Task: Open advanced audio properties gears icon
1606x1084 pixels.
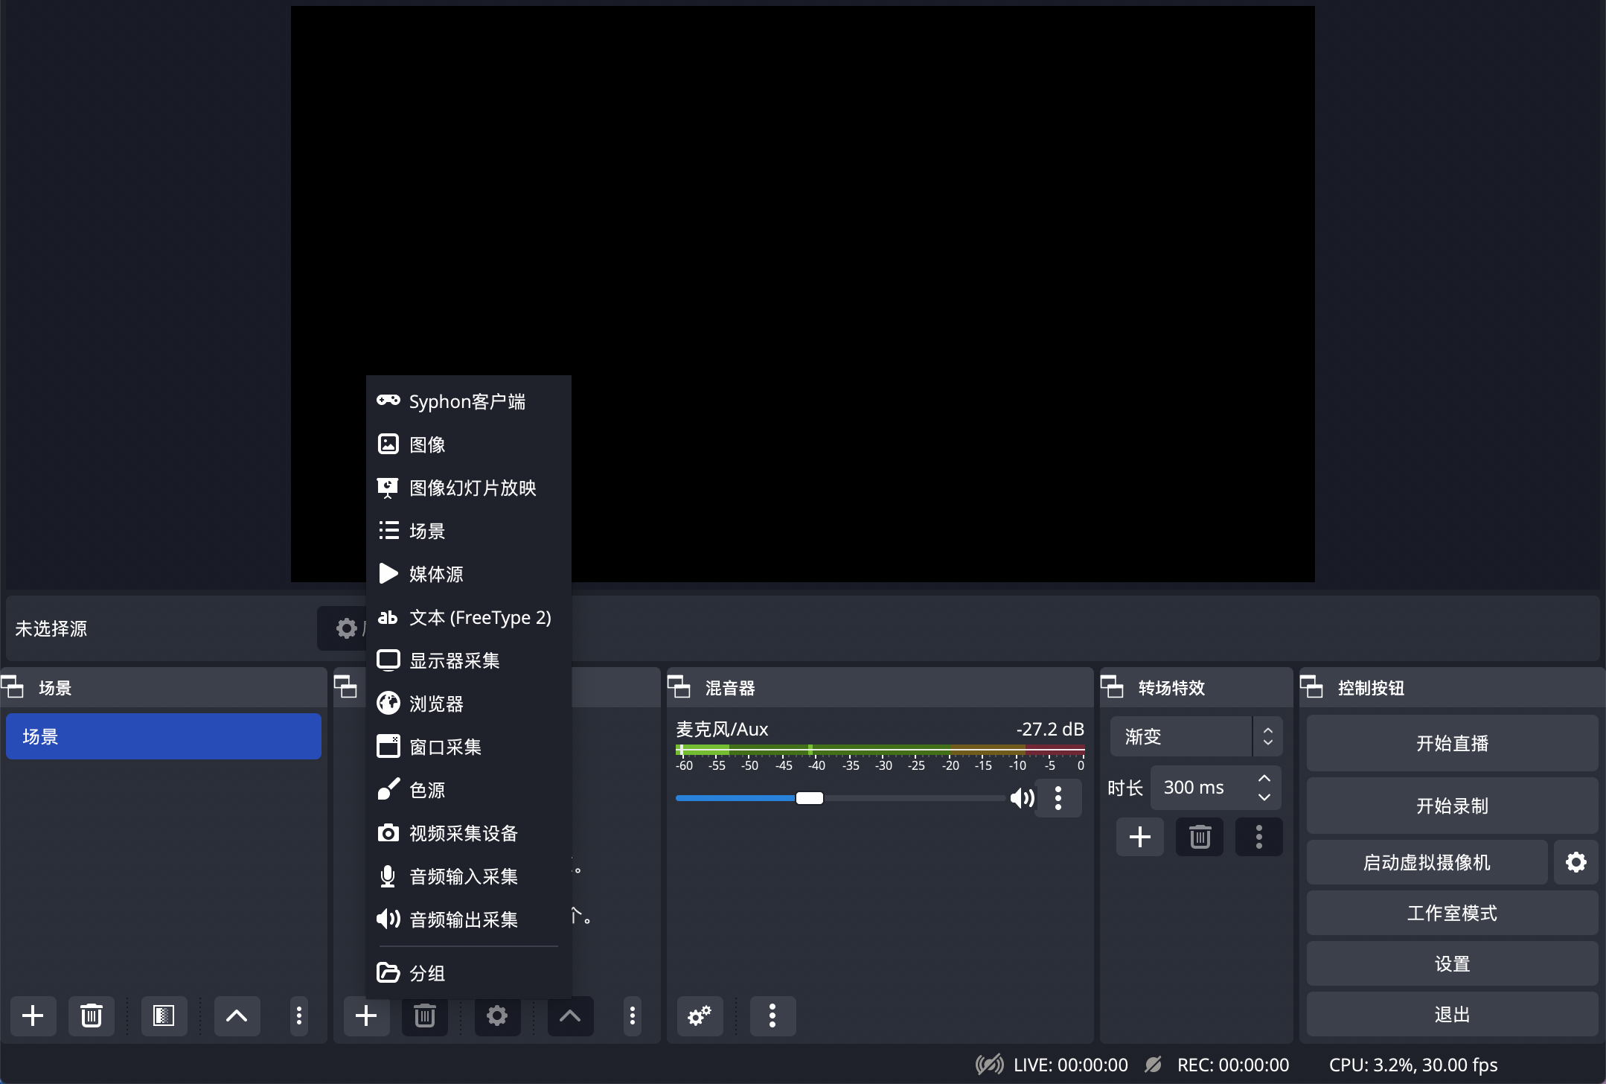Action: [x=700, y=1016]
